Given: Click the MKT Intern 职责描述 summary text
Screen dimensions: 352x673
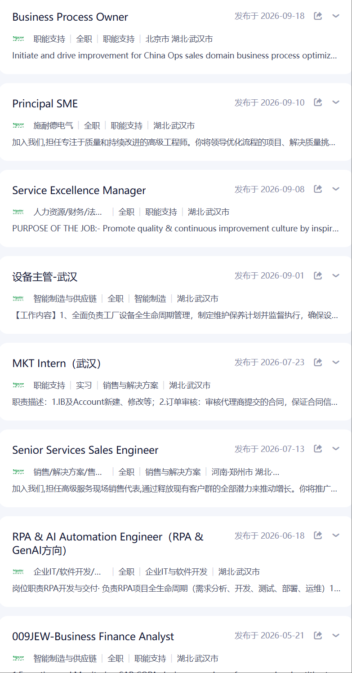Looking at the screenshot, I should point(175,402).
